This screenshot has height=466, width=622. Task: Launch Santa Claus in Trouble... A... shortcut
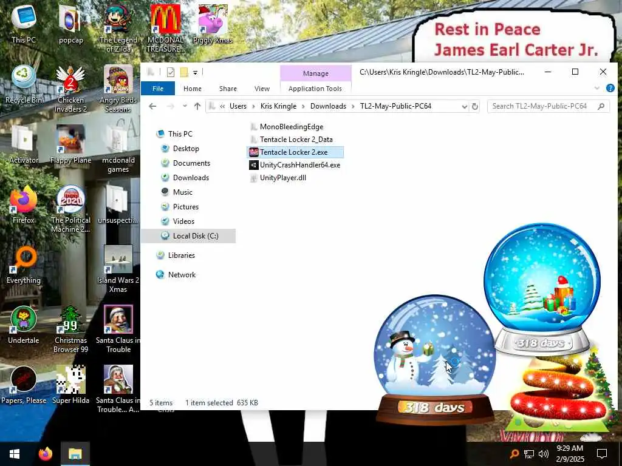point(118,390)
